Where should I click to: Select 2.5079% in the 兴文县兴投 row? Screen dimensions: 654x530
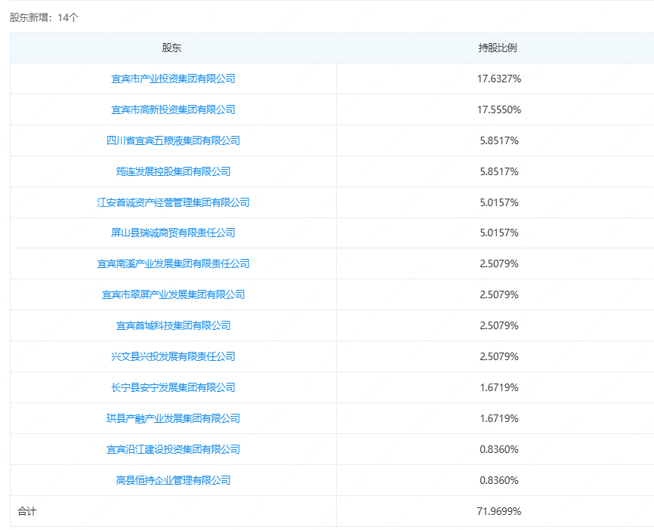tap(499, 356)
